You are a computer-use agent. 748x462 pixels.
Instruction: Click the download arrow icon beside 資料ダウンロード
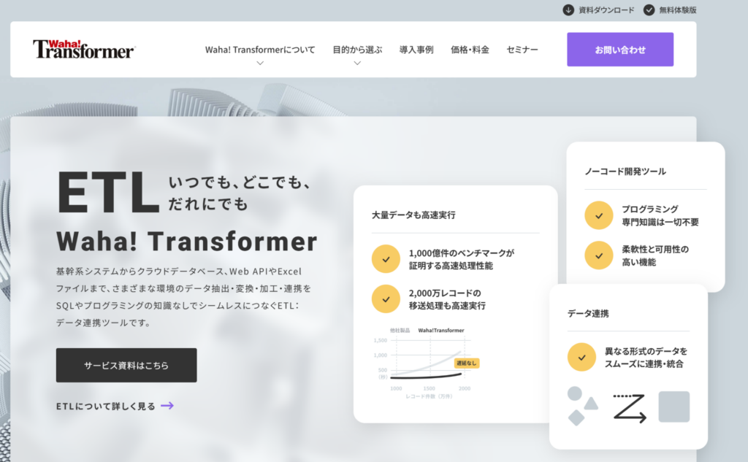pyautogui.click(x=568, y=10)
